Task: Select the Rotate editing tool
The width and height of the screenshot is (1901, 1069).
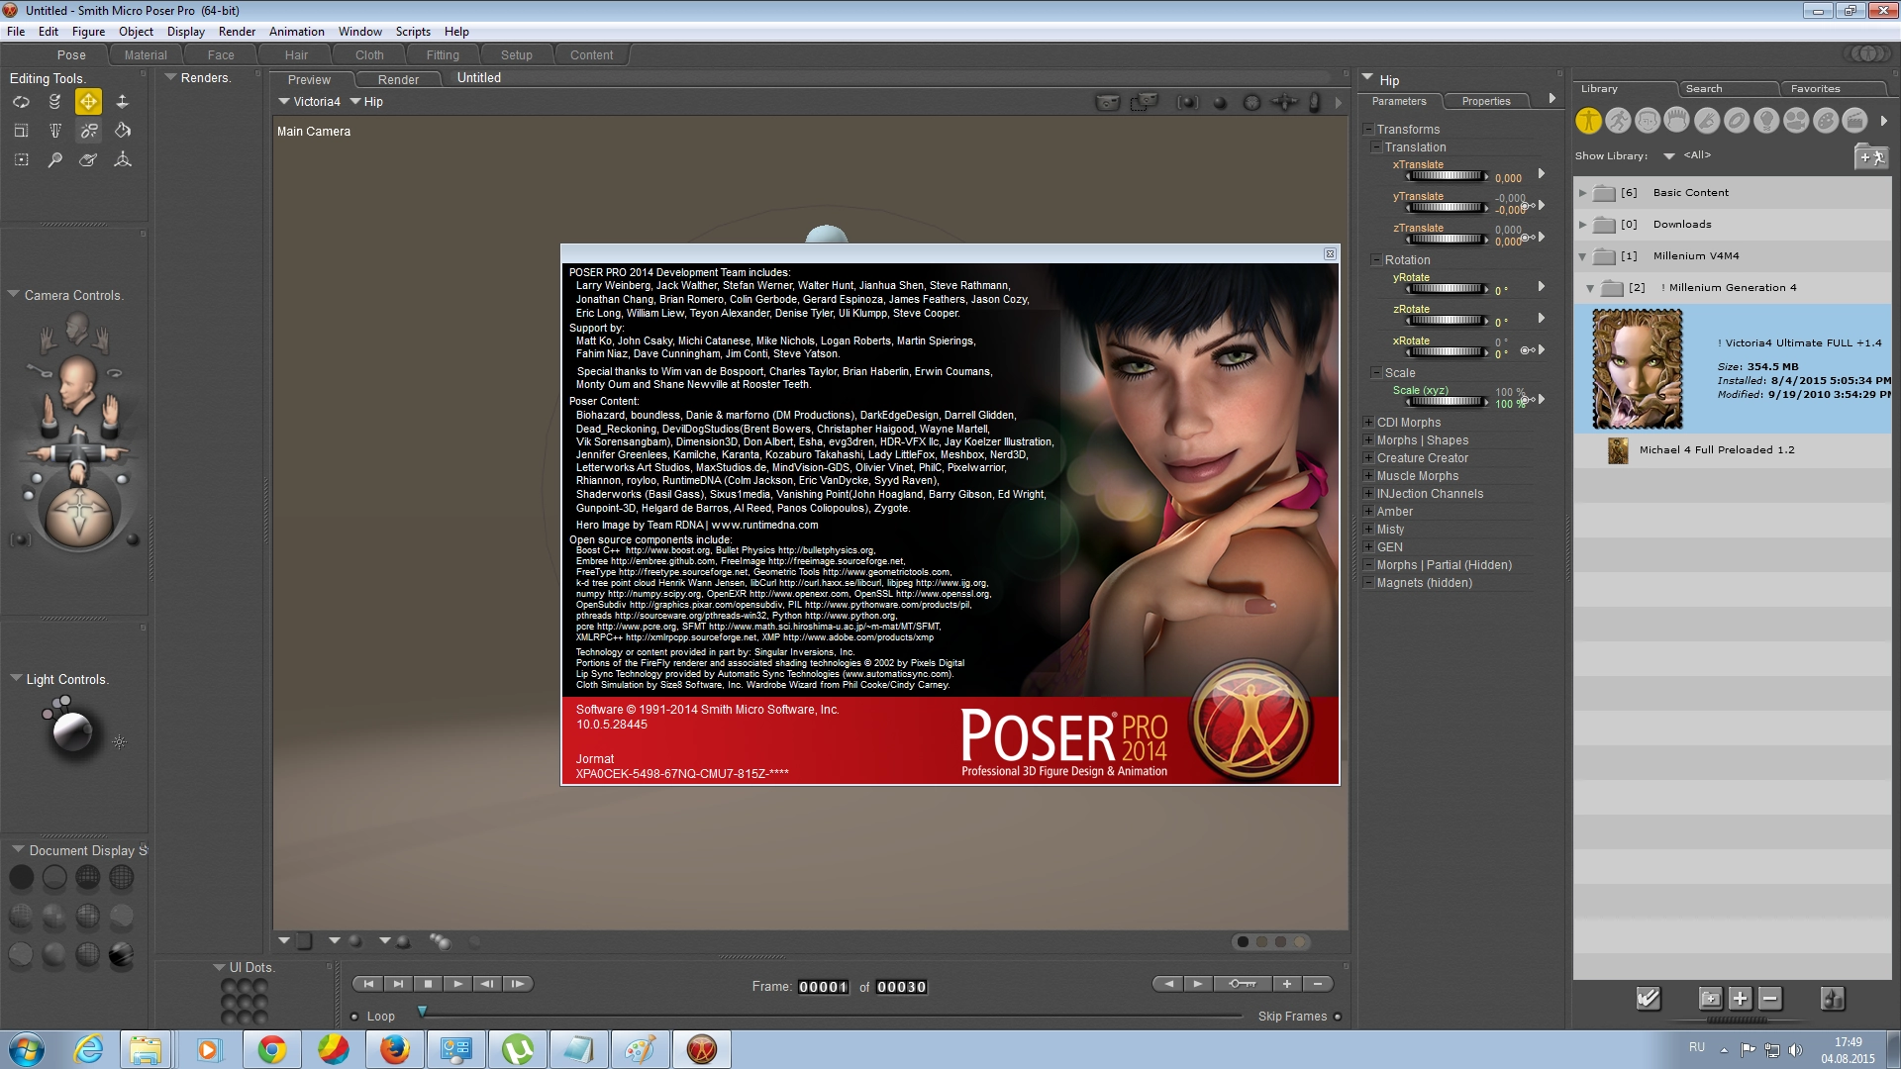Action: tap(21, 102)
